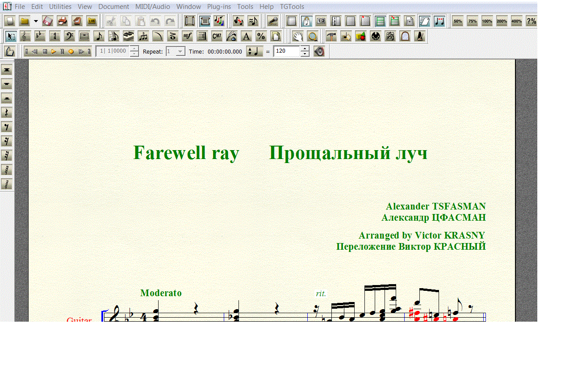Open the MIDI/Audio menu

[x=153, y=7]
